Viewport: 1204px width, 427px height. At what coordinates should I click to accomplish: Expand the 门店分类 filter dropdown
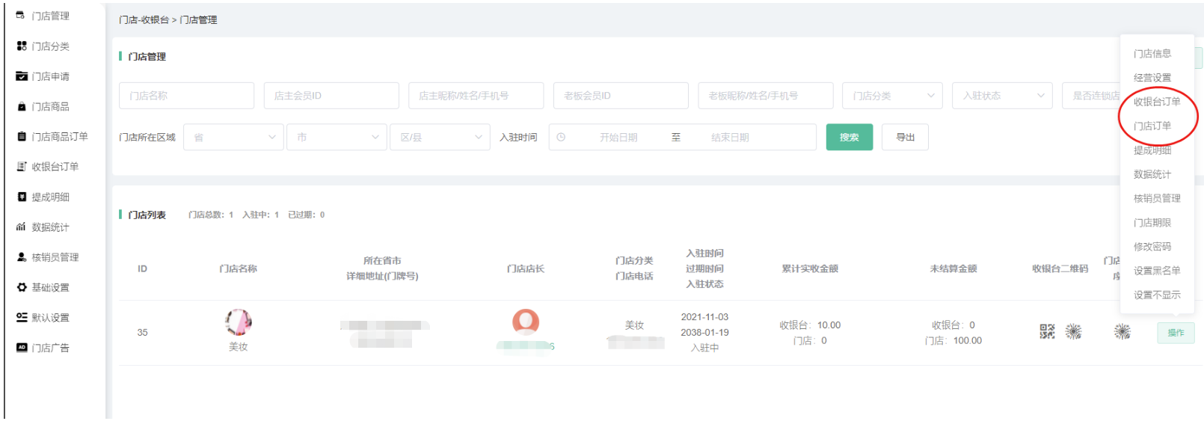pos(892,96)
